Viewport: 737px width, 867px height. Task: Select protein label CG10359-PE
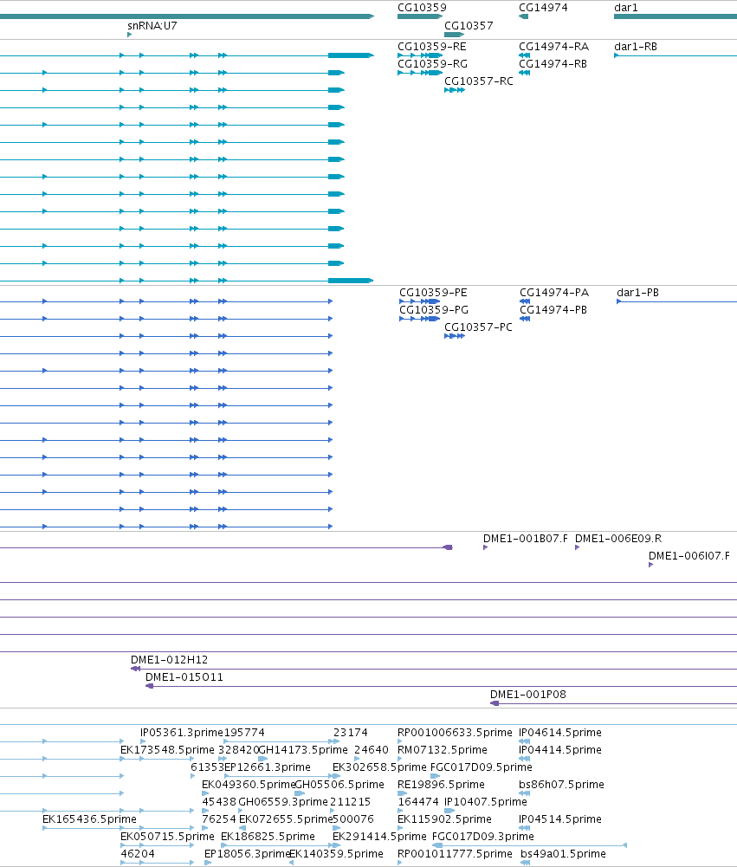pyautogui.click(x=433, y=293)
